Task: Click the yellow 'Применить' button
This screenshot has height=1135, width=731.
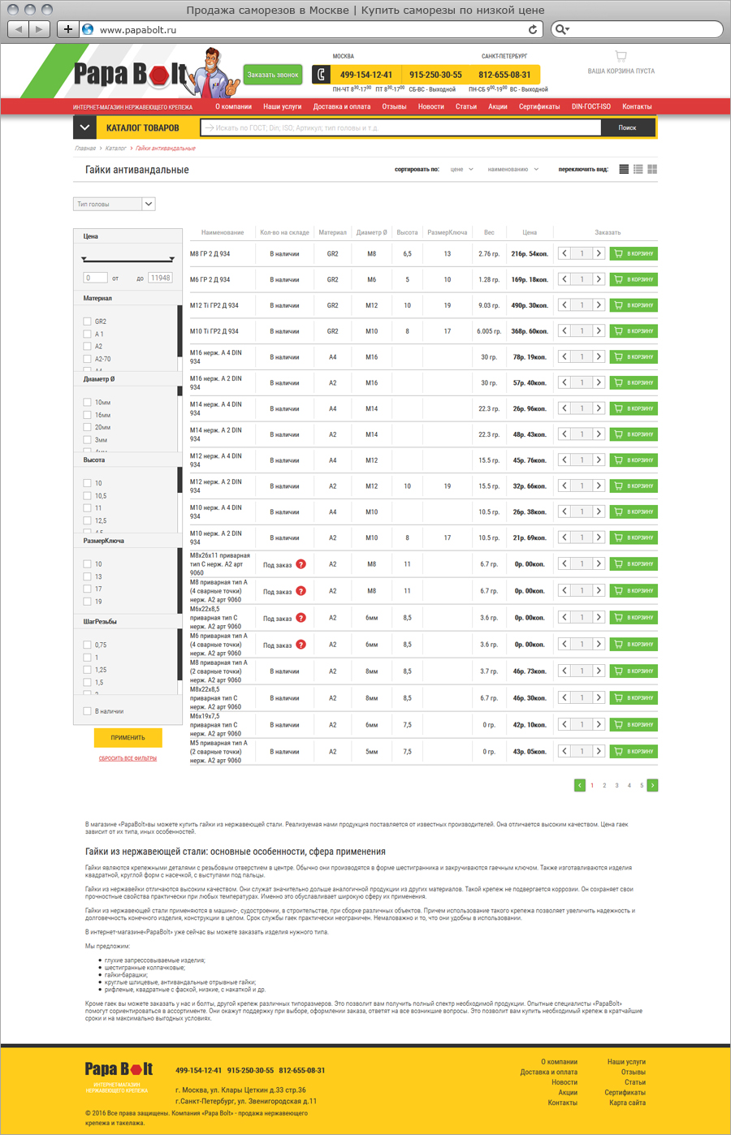Action: 128,737
